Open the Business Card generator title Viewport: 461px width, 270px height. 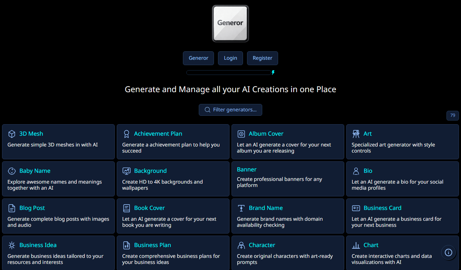coord(382,208)
